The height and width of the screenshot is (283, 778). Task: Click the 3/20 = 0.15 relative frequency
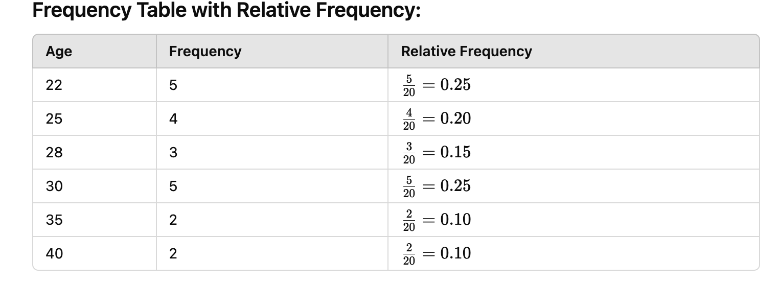tap(437, 153)
